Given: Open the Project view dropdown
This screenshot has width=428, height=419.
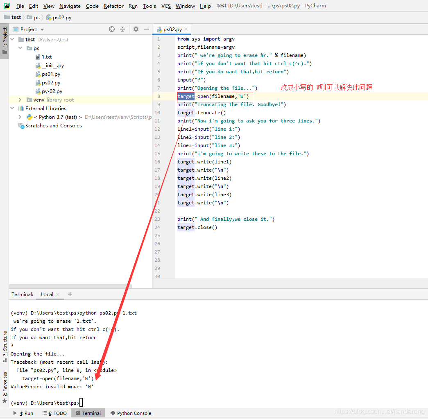Looking at the screenshot, I should pos(42,29).
